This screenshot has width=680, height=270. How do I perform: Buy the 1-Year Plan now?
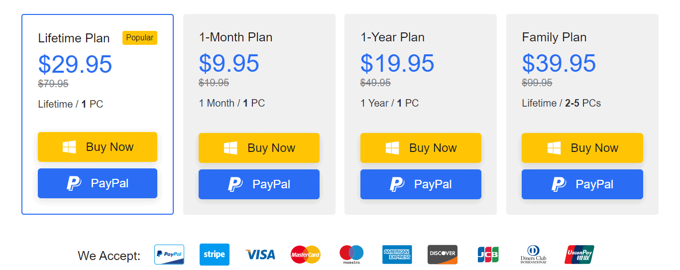(x=421, y=148)
